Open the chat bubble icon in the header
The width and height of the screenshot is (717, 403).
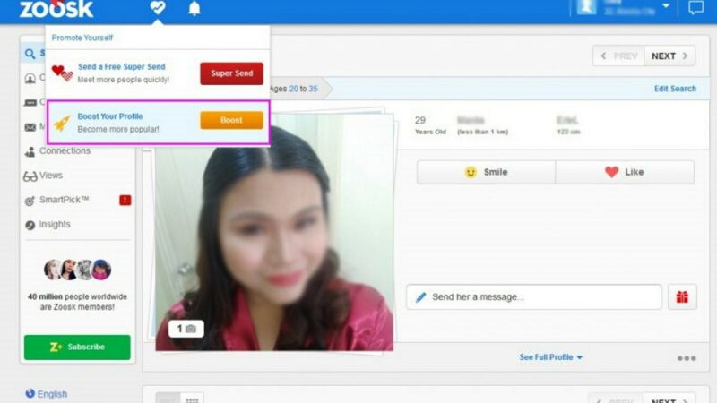(695, 8)
